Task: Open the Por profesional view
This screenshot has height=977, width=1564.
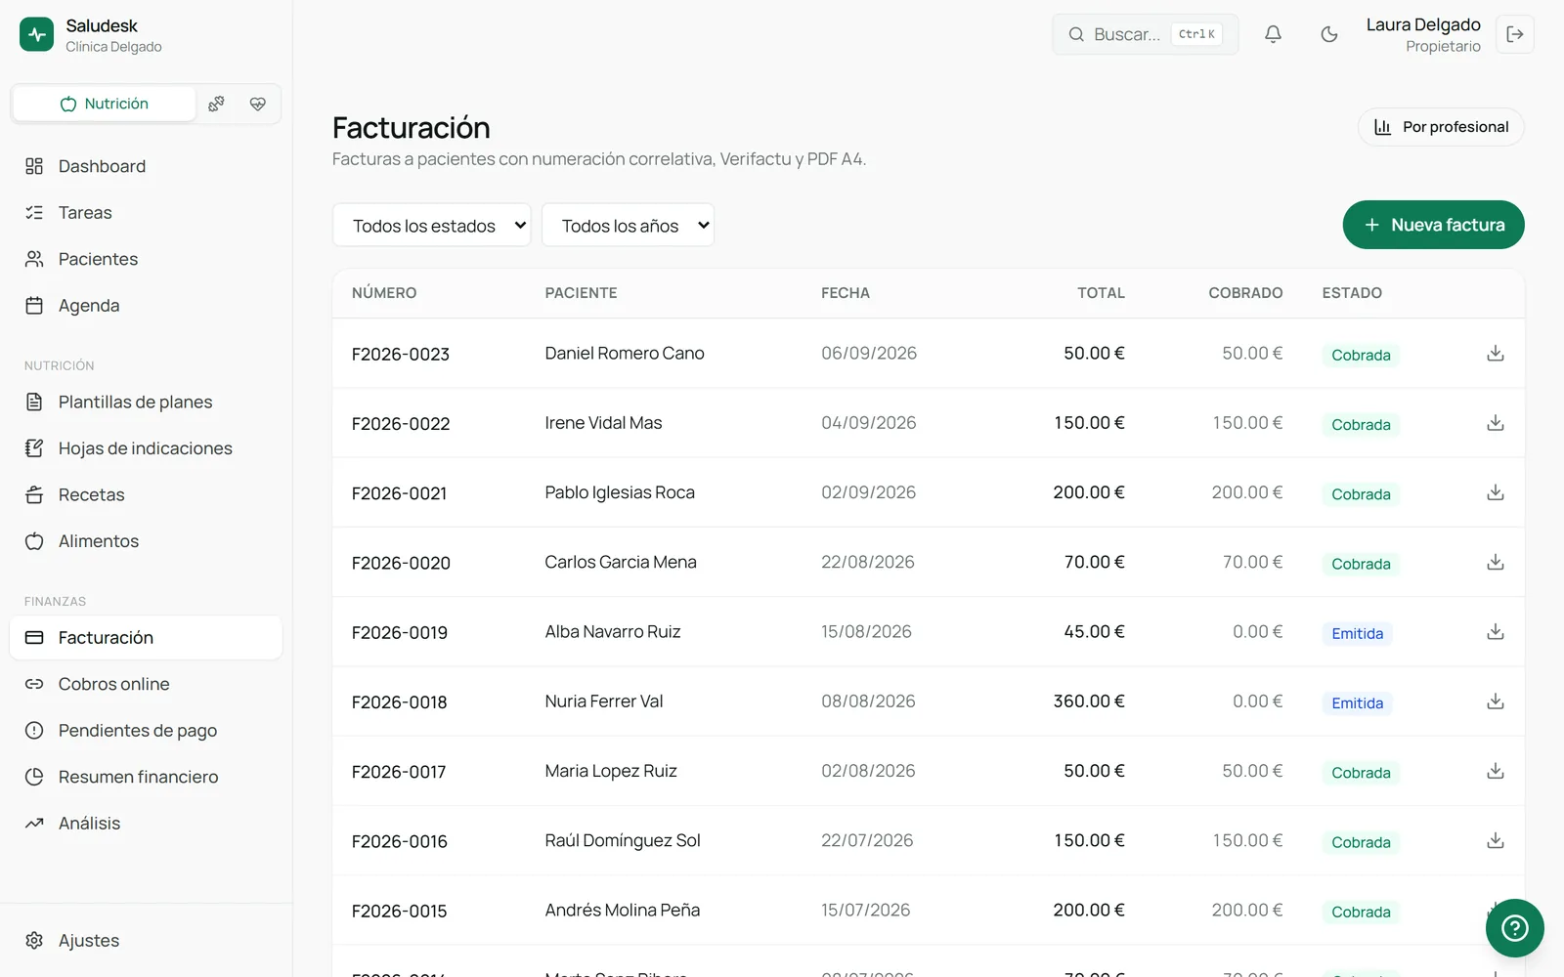Action: [1441, 127]
